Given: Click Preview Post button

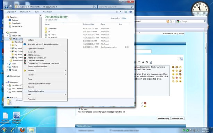Looking at the screenshot, I should pos(178,118).
